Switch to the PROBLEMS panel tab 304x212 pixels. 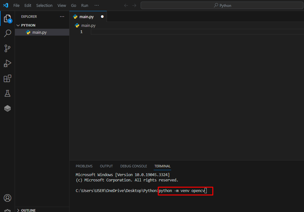(84, 166)
